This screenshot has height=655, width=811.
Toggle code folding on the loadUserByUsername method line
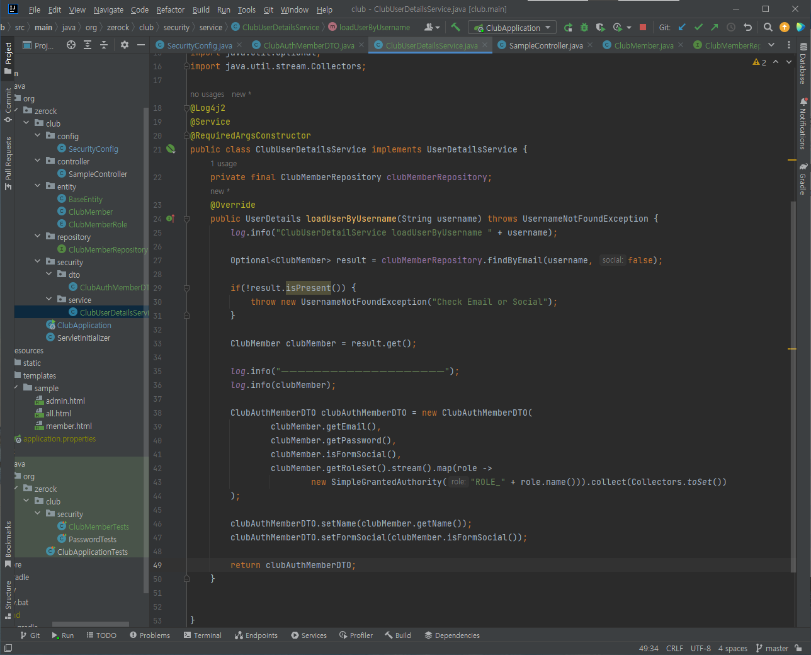187,219
